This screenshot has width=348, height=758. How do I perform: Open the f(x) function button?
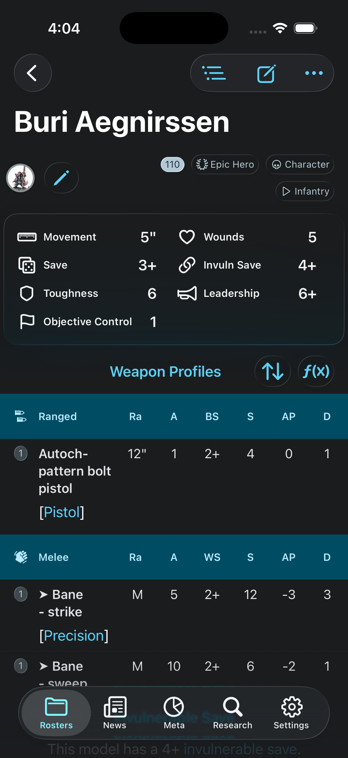click(x=316, y=371)
